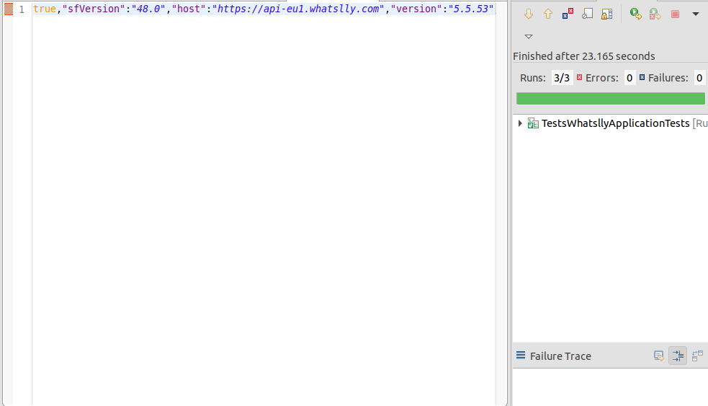Click the TestsWhatsllyApplicationTests suite icon
Screen dimensions: 708x406
click(x=533, y=123)
